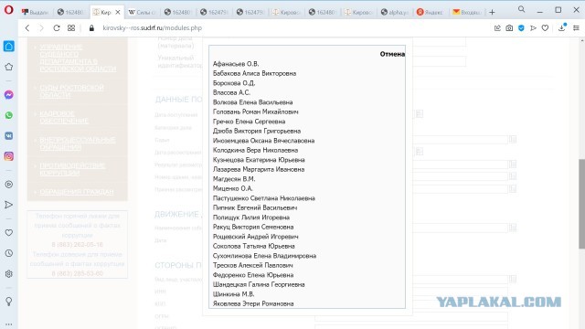The height and width of the screenshot is (329, 585).
Task: Reload the current page
Action: coord(57,28)
